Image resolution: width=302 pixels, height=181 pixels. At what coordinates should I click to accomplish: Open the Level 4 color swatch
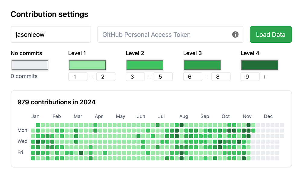pos(259,65)
